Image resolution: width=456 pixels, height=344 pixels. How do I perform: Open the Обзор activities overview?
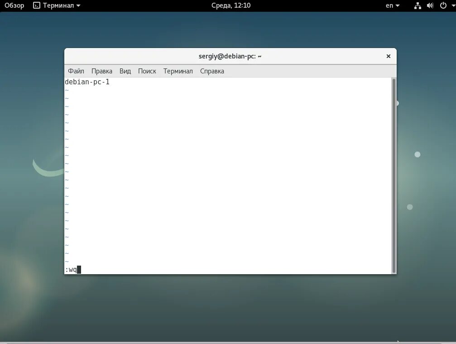[x=14, y=5]
